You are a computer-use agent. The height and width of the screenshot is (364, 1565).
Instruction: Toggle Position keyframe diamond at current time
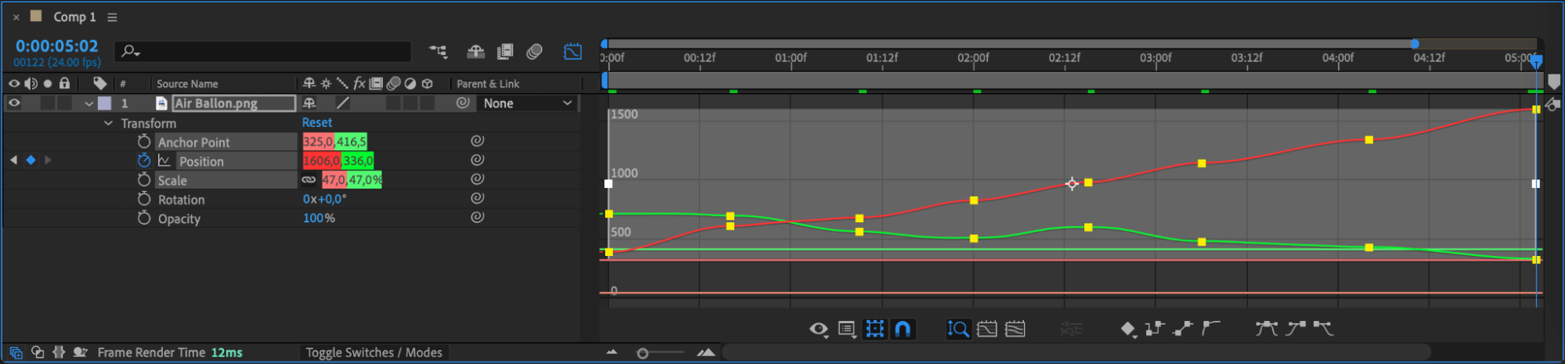click(x=31, y=160)
